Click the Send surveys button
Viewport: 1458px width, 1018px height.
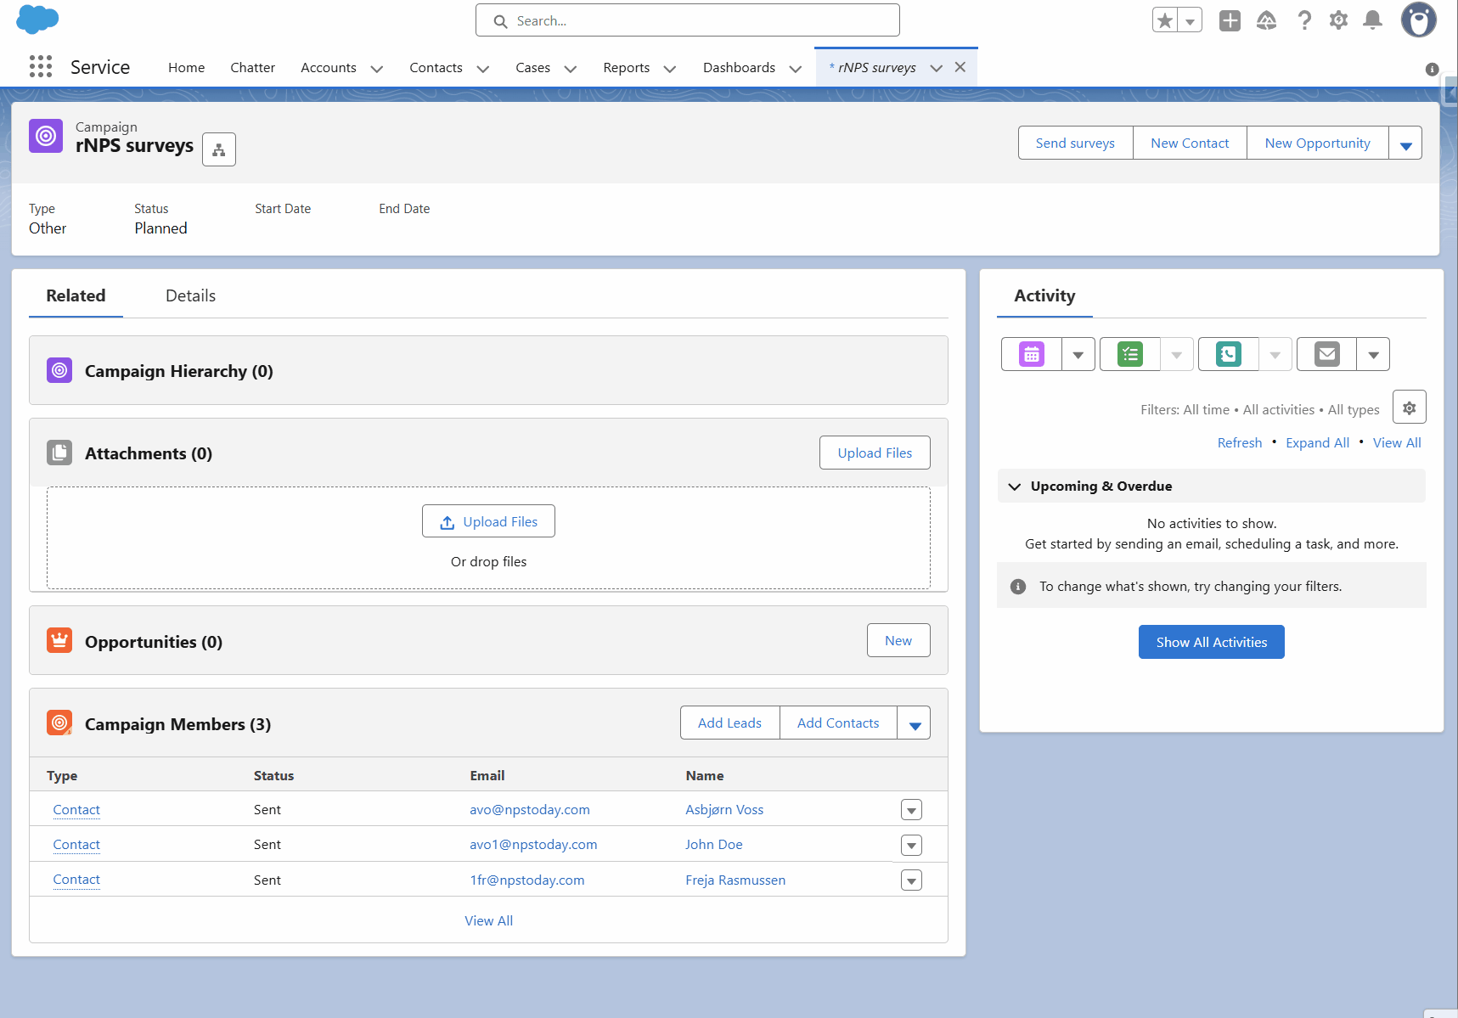tap(1074, 143)
